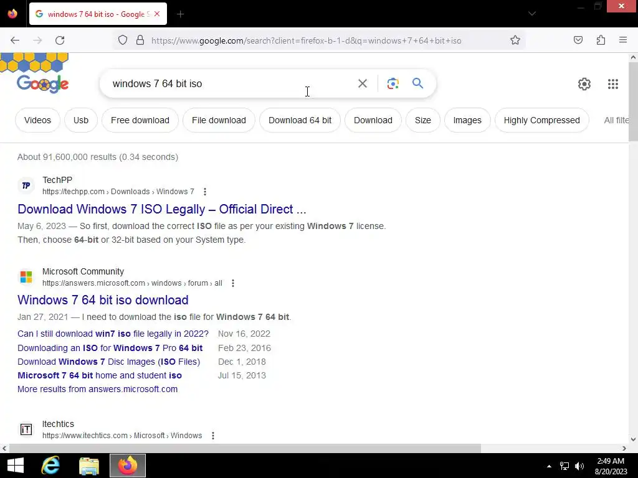Image resolution: width=638 pixels, height=478 pixels.
Task: View site security padlock info
Action: point(140,40)
